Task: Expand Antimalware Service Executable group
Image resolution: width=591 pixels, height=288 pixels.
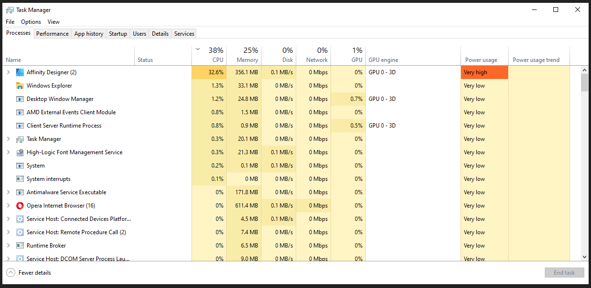Action: pos(8,192)
